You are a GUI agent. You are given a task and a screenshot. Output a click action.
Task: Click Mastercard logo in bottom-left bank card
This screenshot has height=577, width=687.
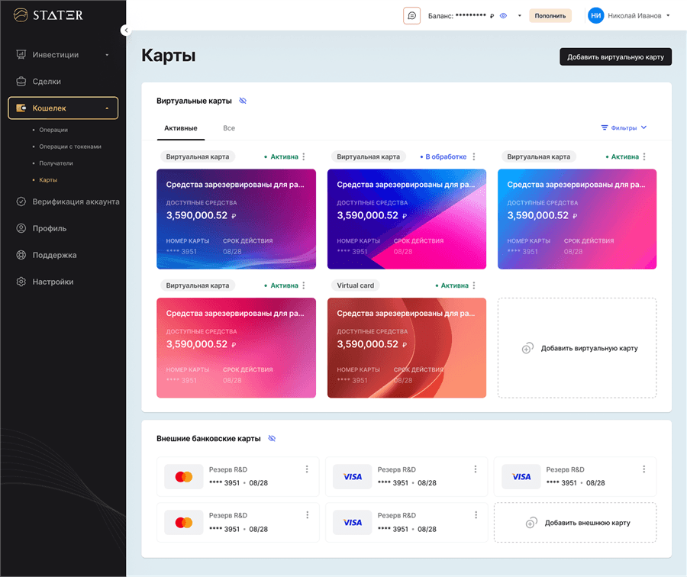183,522
